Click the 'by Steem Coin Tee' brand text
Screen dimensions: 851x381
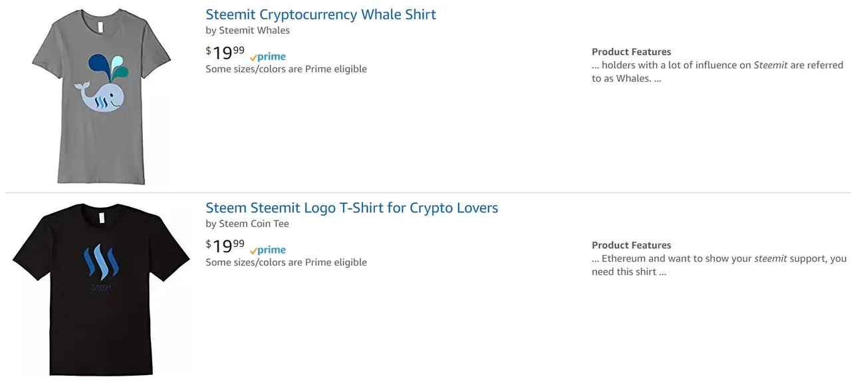coord(247,224)
